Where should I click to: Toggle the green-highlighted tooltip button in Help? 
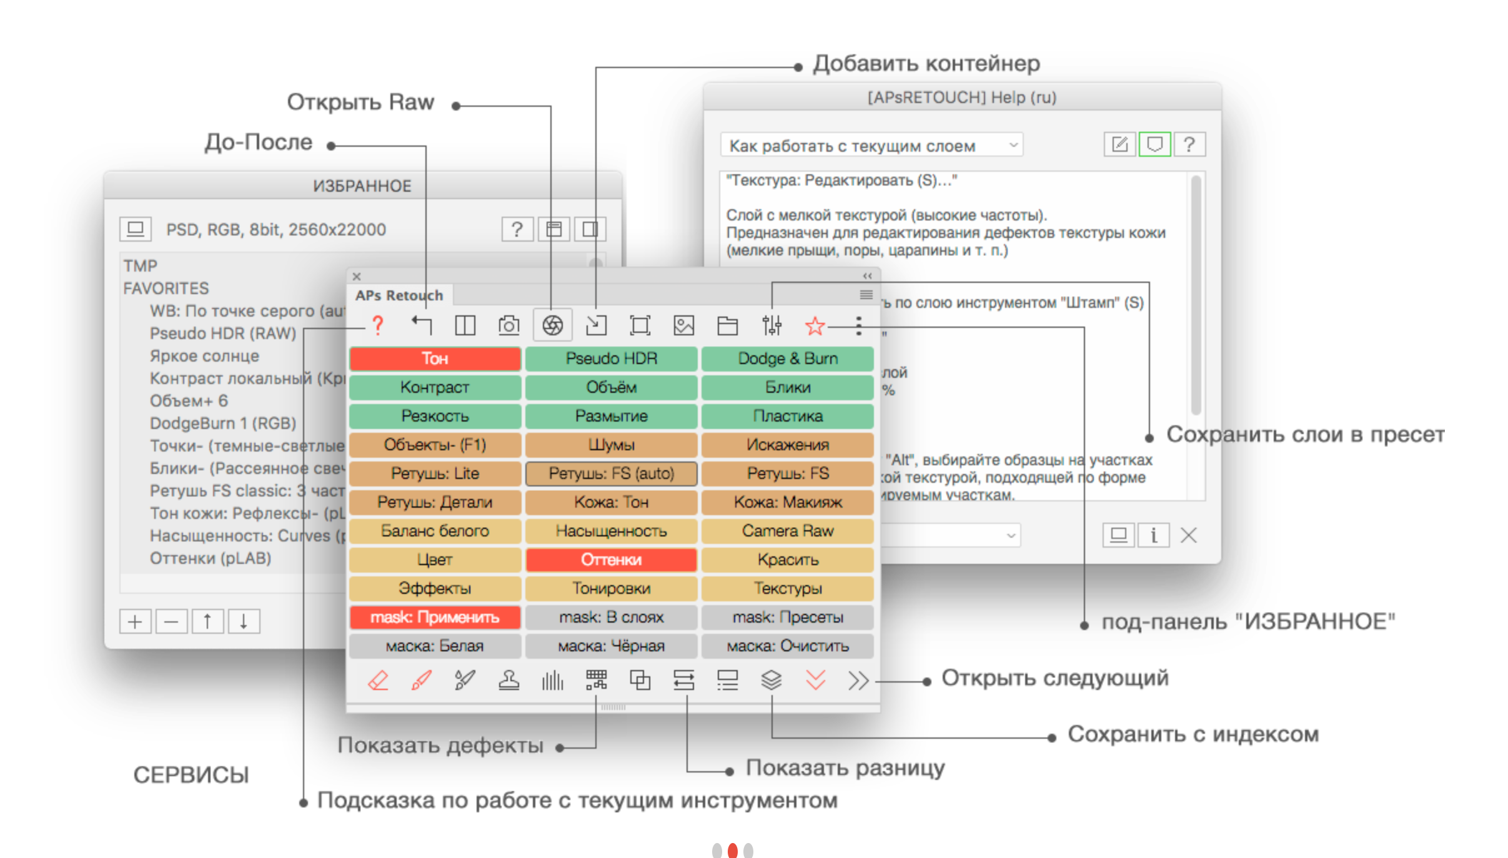1154,145
